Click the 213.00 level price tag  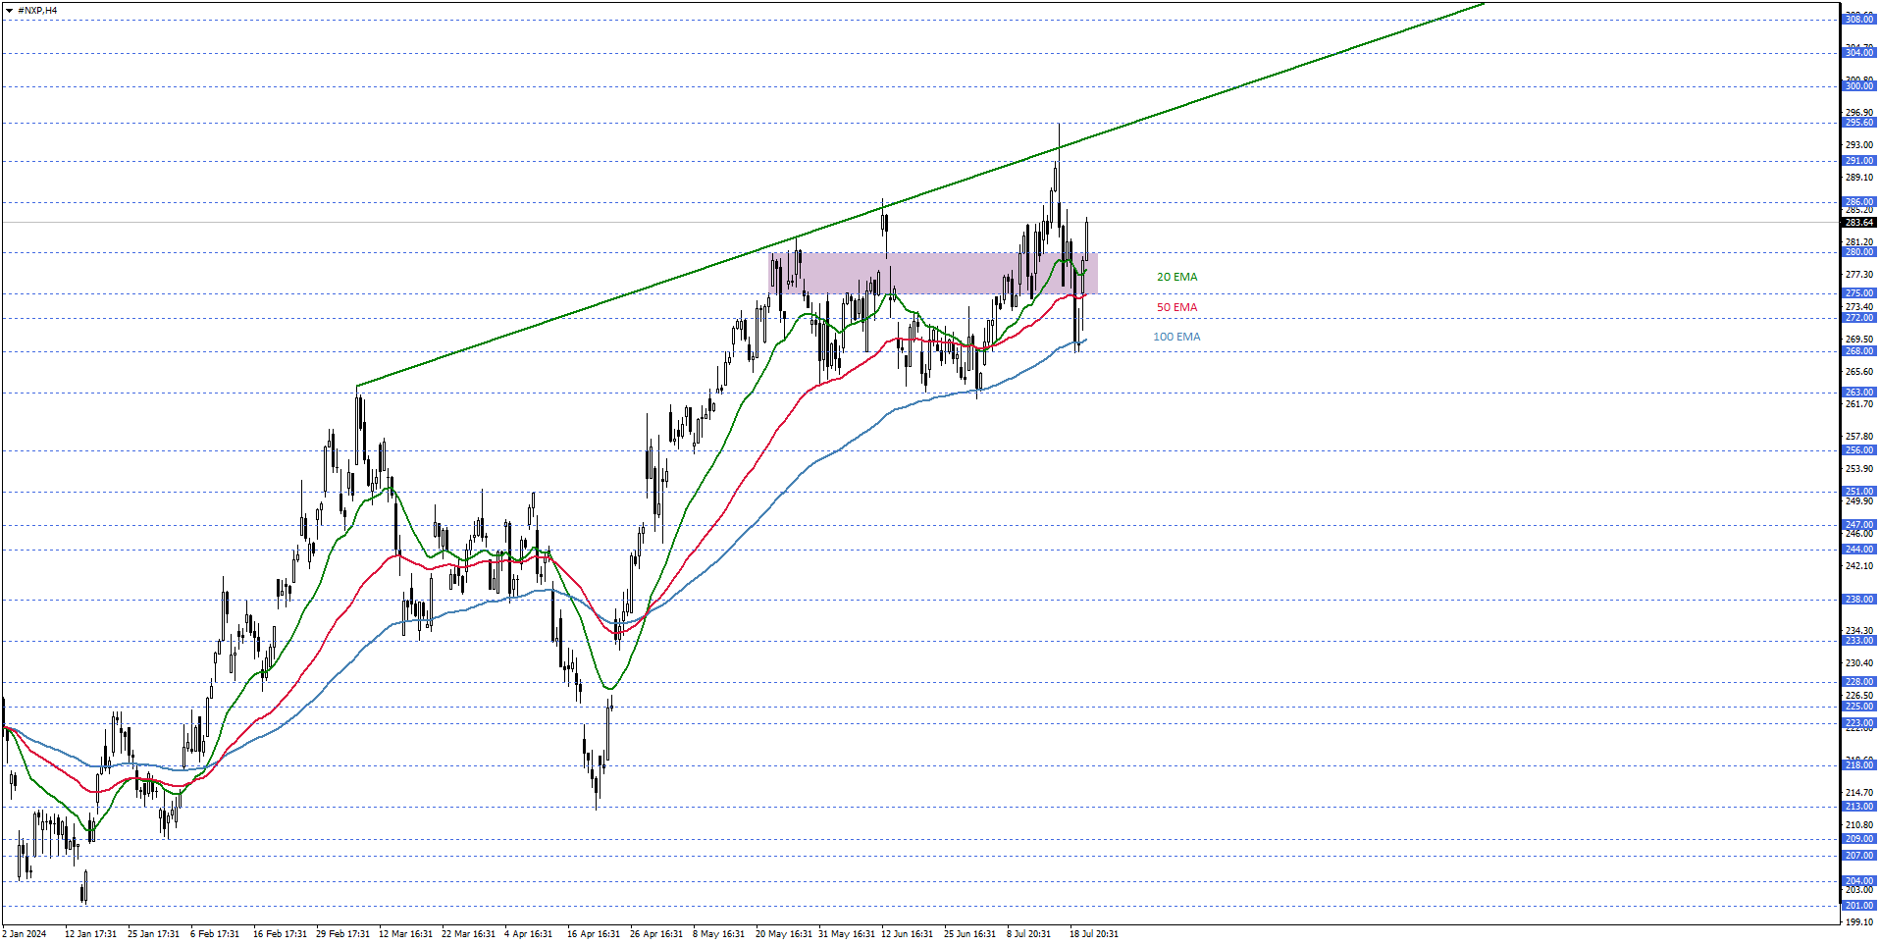1859,807
